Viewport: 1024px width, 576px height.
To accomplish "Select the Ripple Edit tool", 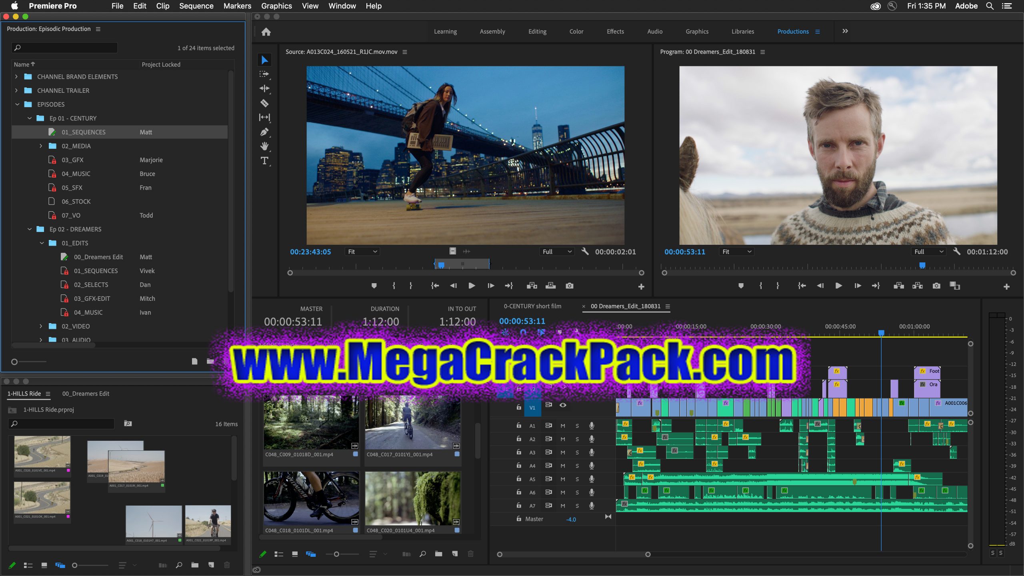I will pos(264,88).
